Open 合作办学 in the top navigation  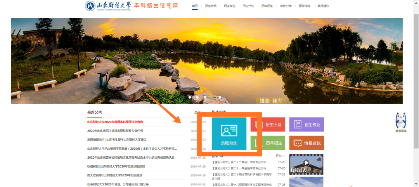click(x=286, y=6)
